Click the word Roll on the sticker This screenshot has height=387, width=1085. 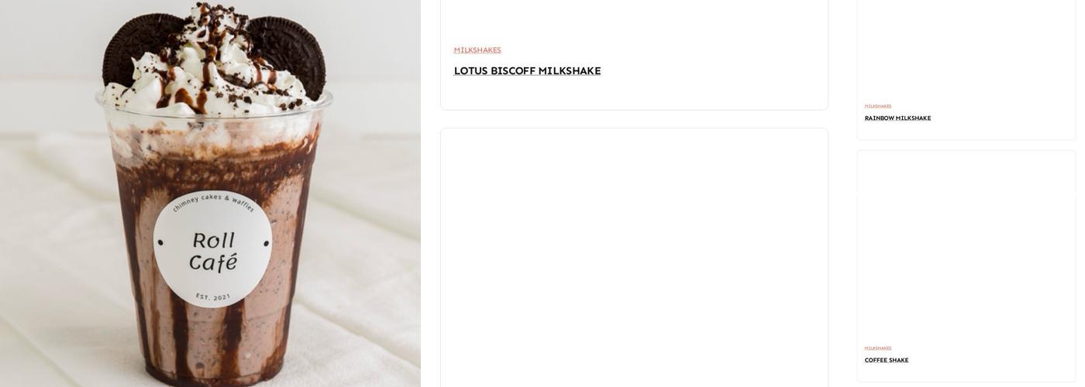click(213, 240)
